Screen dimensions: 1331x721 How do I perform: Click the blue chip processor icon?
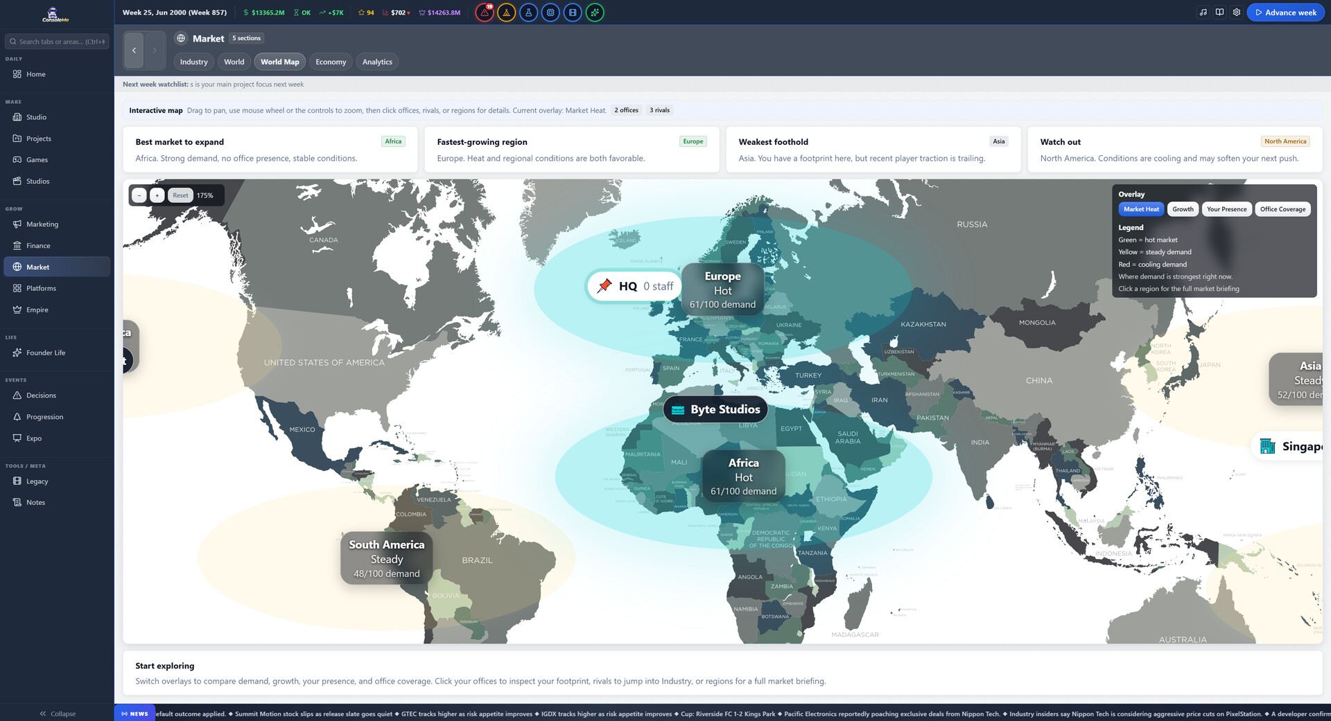(x=550, y=12)
